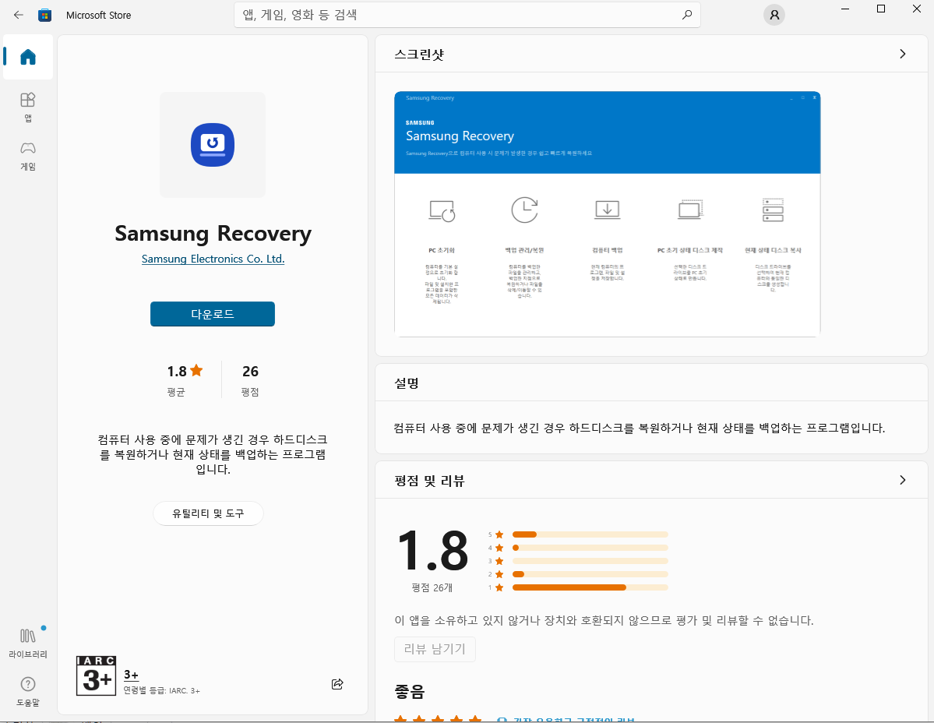The width and height of the screenshot is (934, 723).
Task: Click the 설명 section heading
Action: point(407,383)
